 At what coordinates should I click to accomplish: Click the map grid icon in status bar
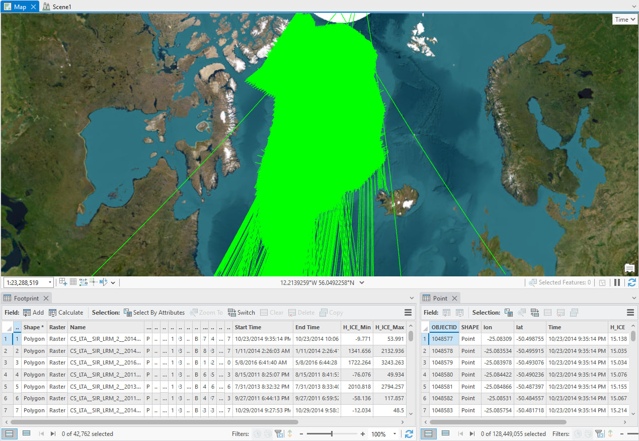point(72,282)
